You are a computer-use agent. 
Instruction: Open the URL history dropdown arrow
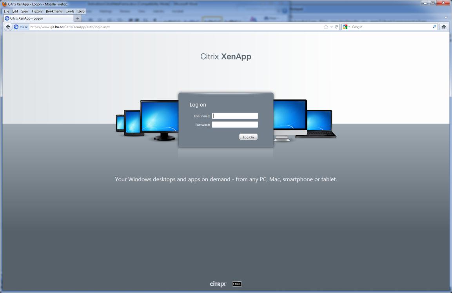[331, 27]
